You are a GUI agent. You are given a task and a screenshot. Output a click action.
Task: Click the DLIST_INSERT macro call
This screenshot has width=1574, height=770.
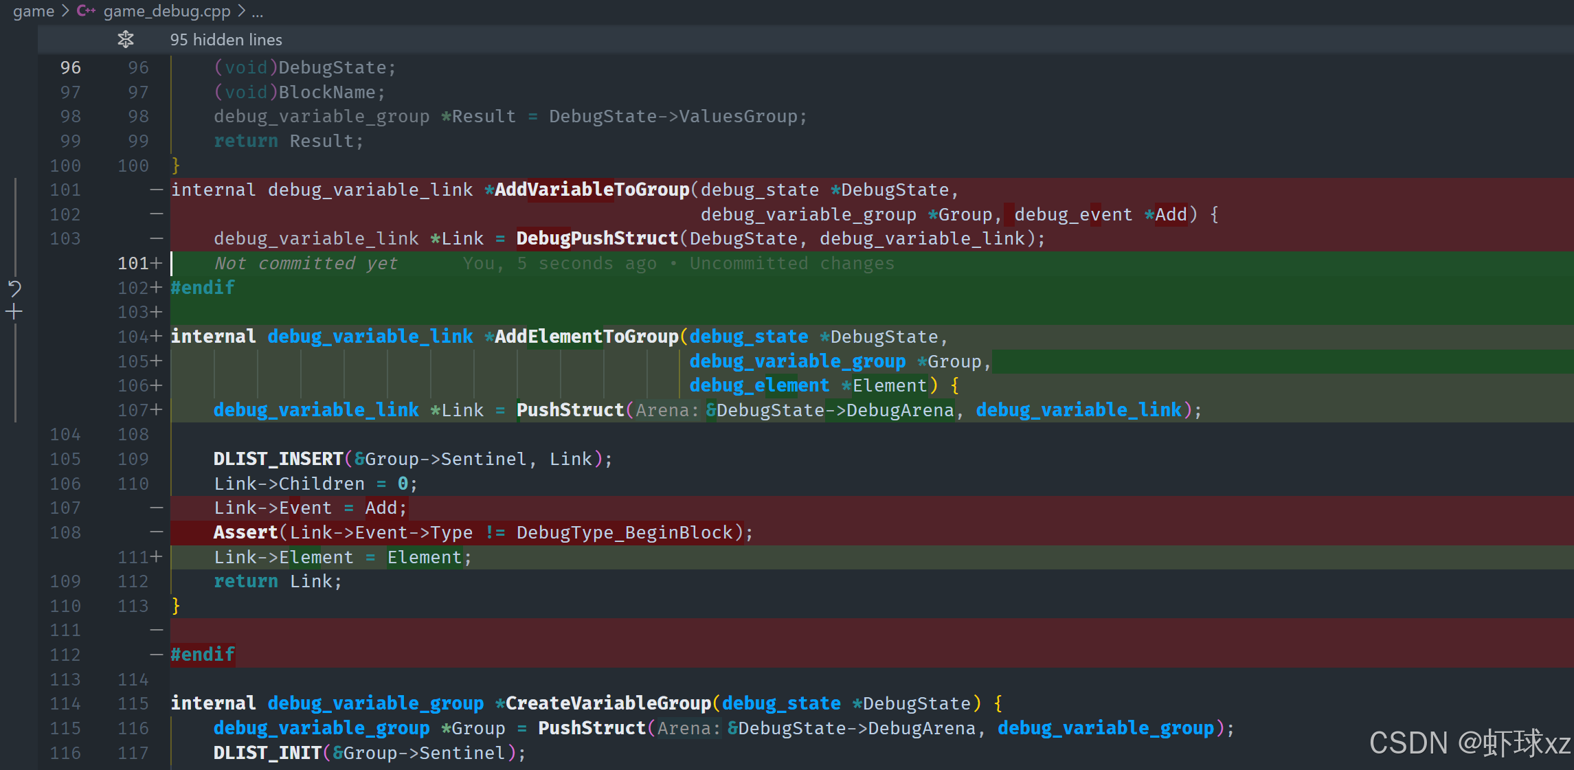tap(278, 459)
